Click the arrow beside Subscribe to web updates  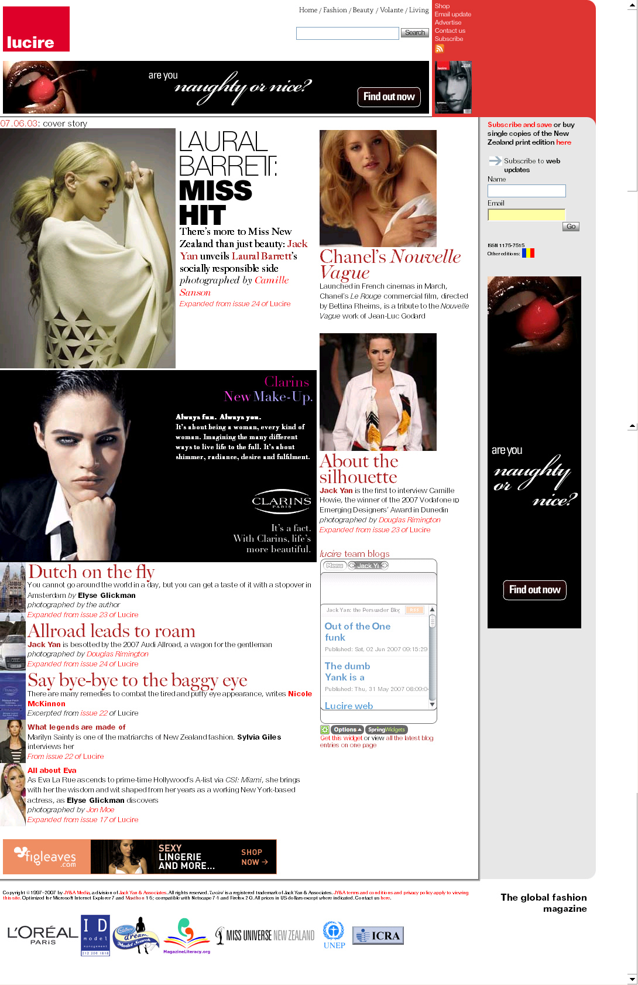coord(495,160)
